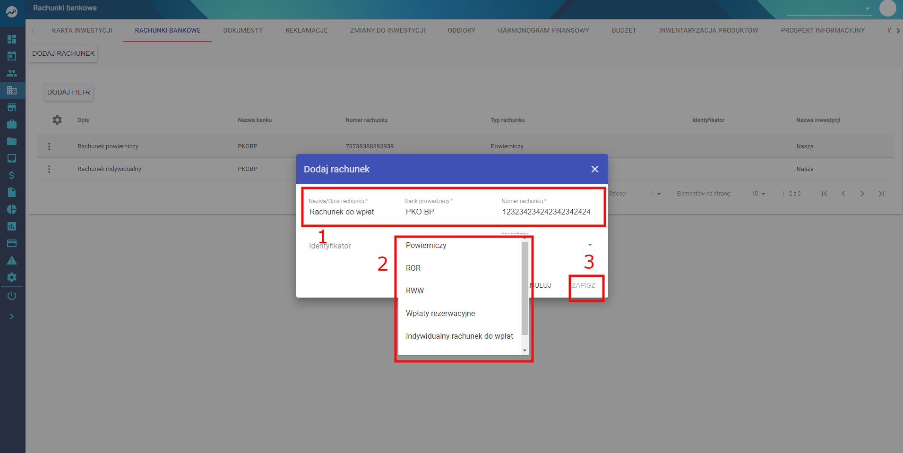Expand the left sidebar with chevron

point(12,316)
